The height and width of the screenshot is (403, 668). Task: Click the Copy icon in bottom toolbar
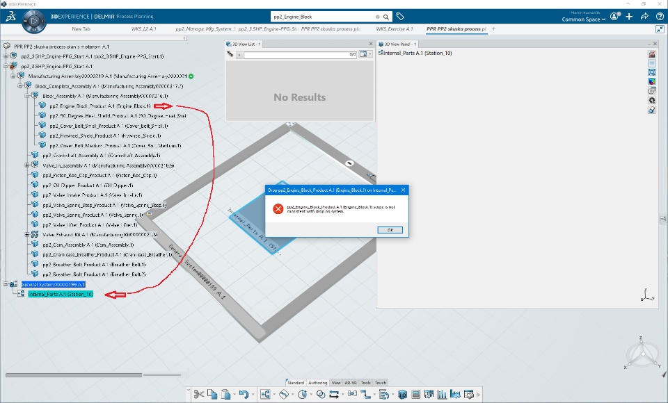212,395
